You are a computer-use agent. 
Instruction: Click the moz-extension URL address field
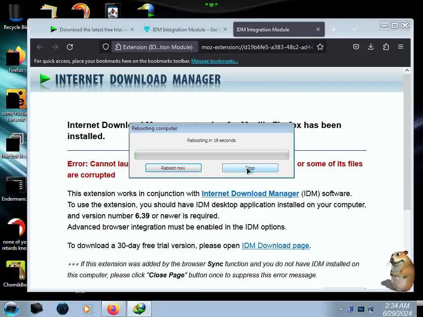click(x=257, y=47)
